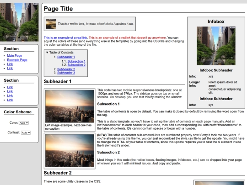Jump to Subheader 3 in contents
Screen dimensions: 247x185
[x=66, y=73]
